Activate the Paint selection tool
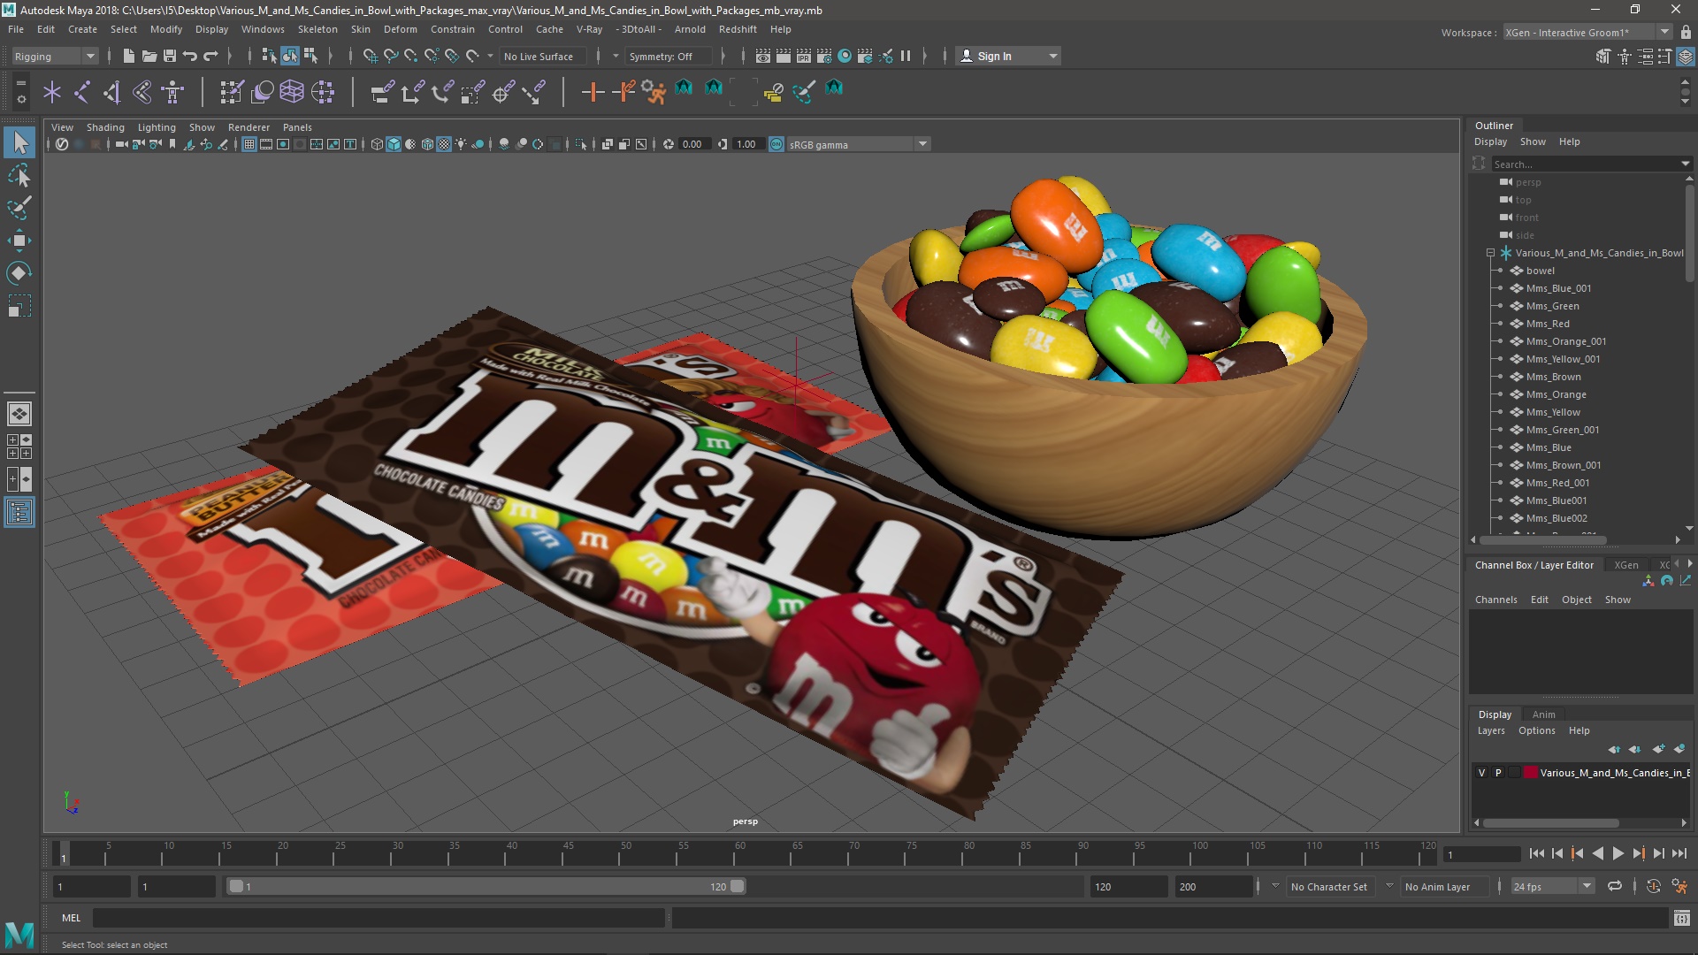This screenshot has width=1698, height=955. pyautogui.click(x=19, y=208)
